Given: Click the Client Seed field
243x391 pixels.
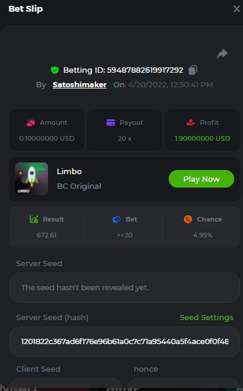Looking at the screenshot, I should [66, 385].
